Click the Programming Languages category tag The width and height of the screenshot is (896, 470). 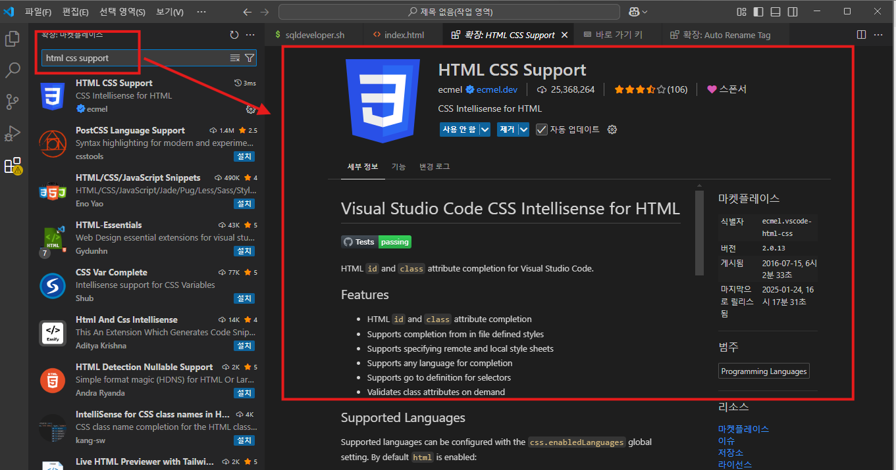(x=764, y=371)
